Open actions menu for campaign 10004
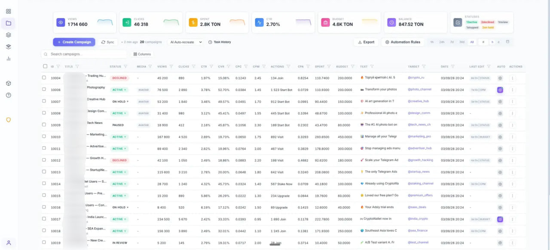550x250 pixels. [x=512, y=78]
